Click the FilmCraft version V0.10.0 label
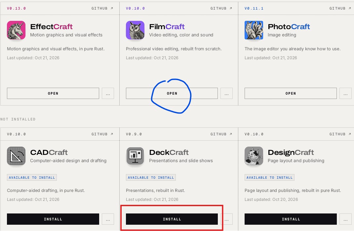The image size is (354, 231). tap(135, 8)
